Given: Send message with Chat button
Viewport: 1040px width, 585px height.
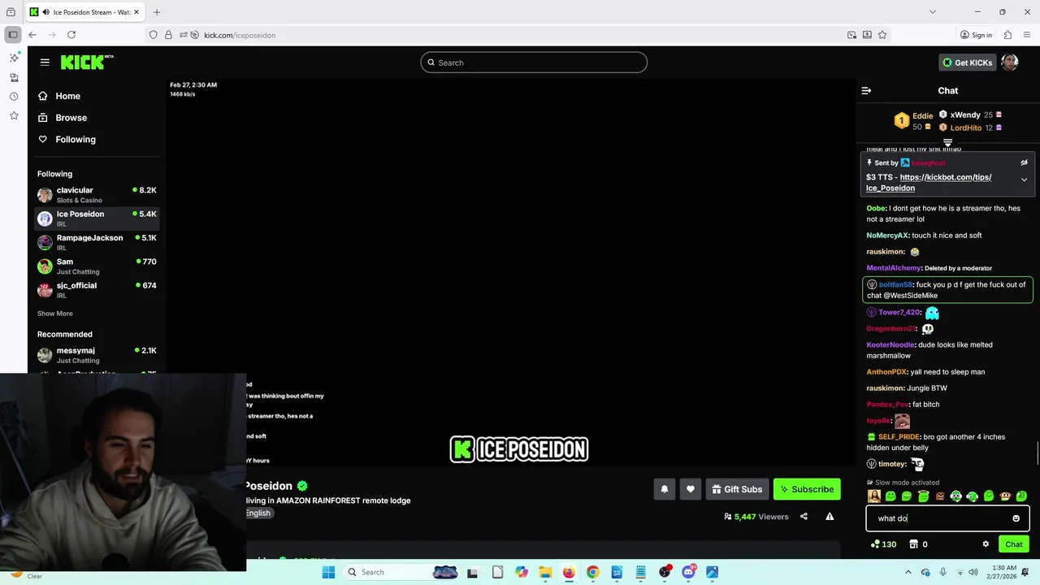Looking at the screenshot, I should click(x=1014, y=544).
